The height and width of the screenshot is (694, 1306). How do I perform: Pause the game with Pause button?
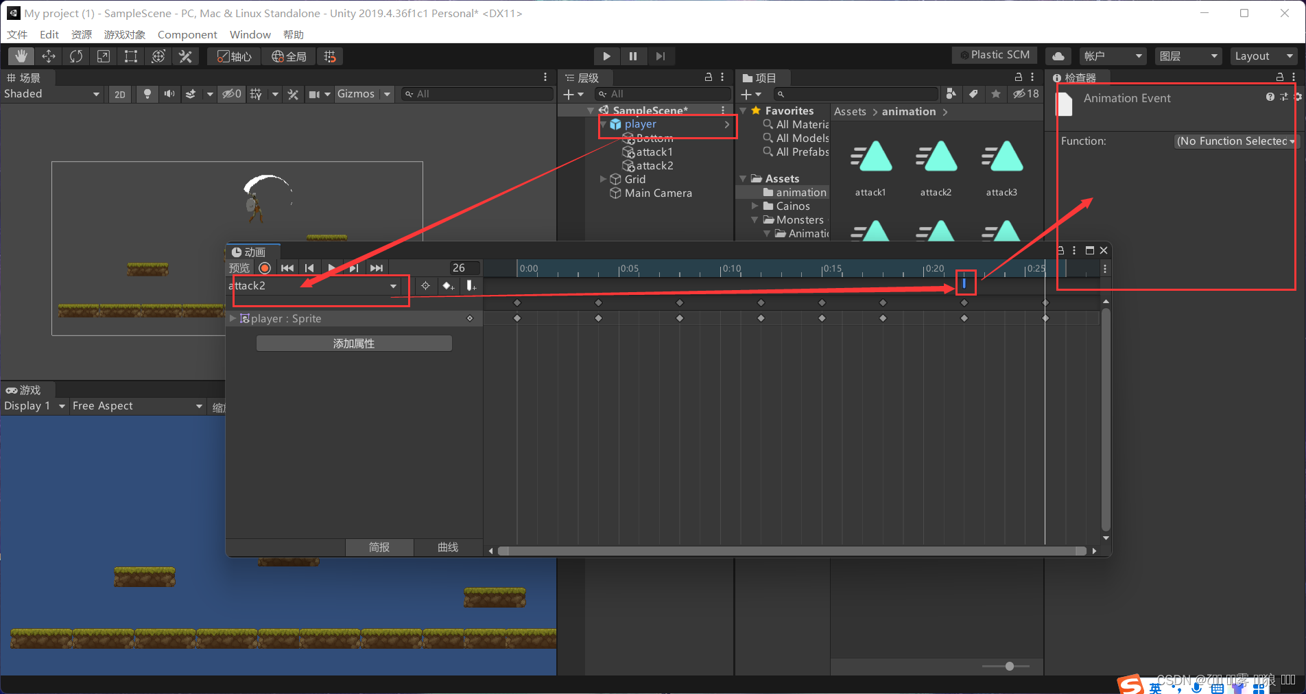633,56
